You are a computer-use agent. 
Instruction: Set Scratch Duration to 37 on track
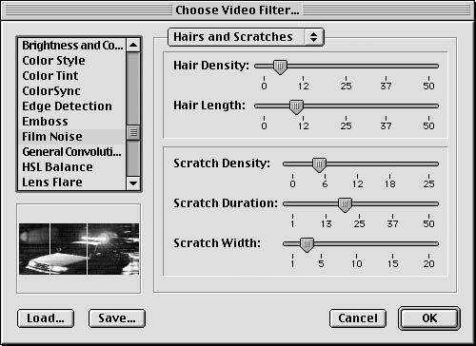(392, 204)
